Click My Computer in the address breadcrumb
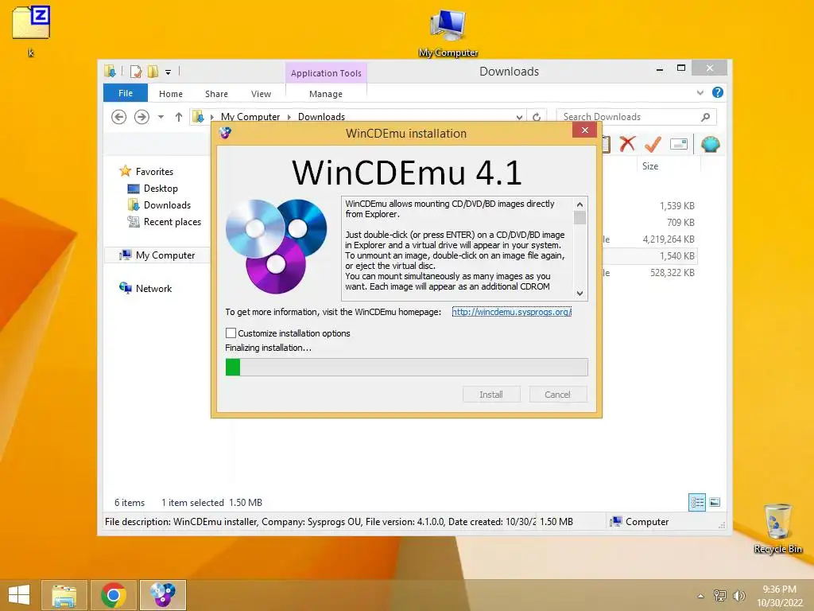 (250, 117)
